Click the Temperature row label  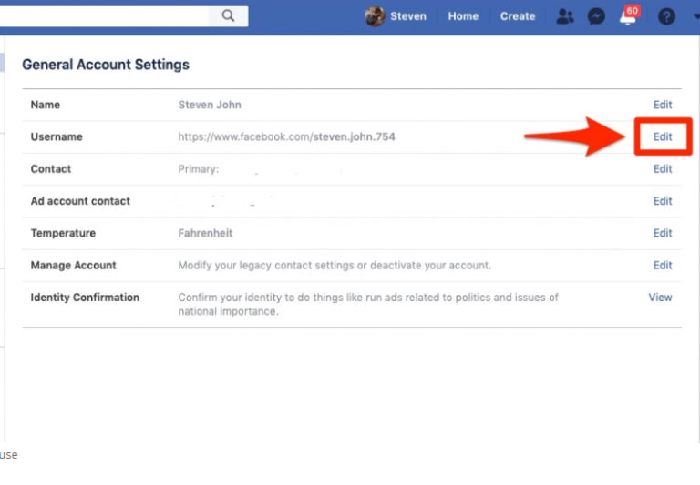63,233
